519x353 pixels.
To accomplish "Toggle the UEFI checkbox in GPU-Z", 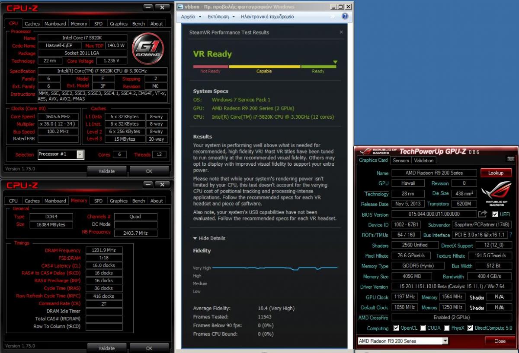I will (x=495, y=214).
